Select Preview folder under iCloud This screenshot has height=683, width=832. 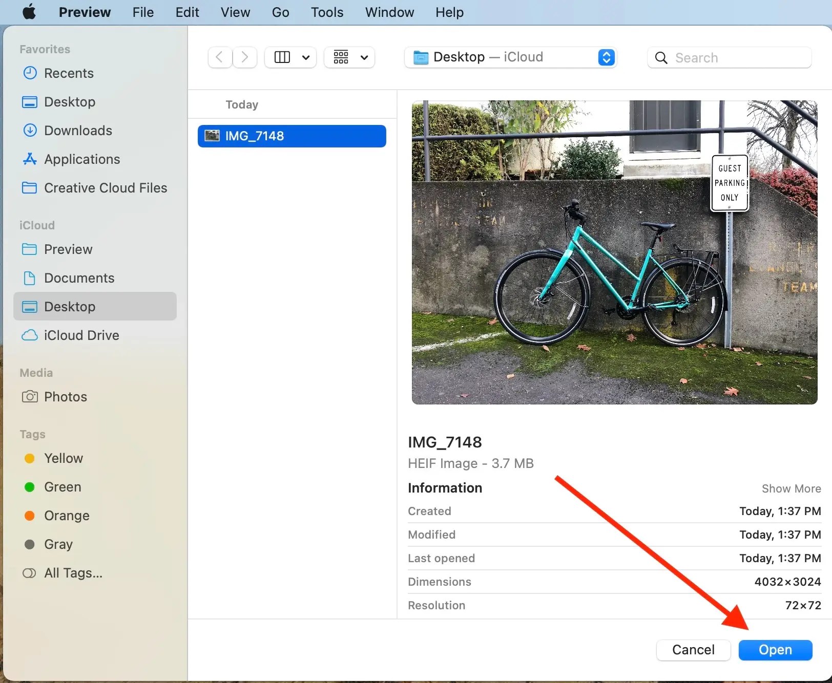(95, 249)
